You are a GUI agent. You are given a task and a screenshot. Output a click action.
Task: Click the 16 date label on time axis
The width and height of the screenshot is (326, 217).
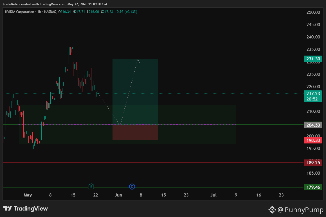[x=259, y=195]
